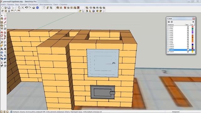This screenshot has height=113, width=201.
Task: Open the Вид menu
Action: [17, 4]
